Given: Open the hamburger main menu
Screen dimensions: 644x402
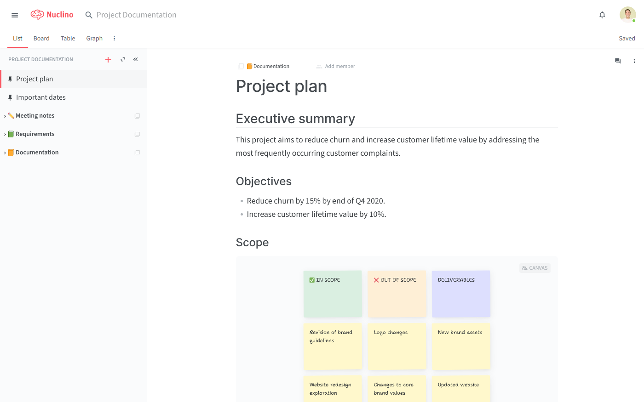Looking at the screenshot, I should pos(15,15).
